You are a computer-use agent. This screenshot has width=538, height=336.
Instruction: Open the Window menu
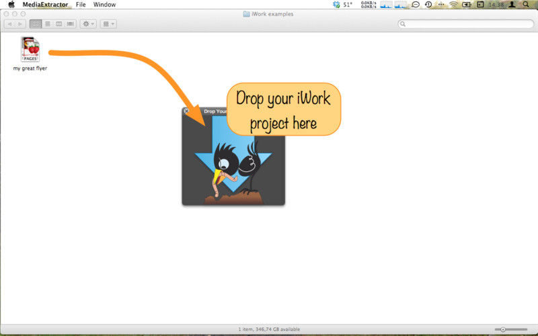pyautogui.click(x=104, y=5)
